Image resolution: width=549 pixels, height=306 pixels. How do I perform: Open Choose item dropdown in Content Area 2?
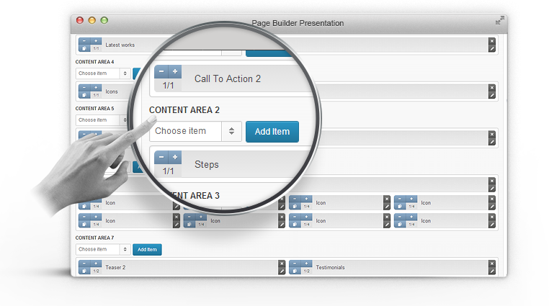(195, 131)
